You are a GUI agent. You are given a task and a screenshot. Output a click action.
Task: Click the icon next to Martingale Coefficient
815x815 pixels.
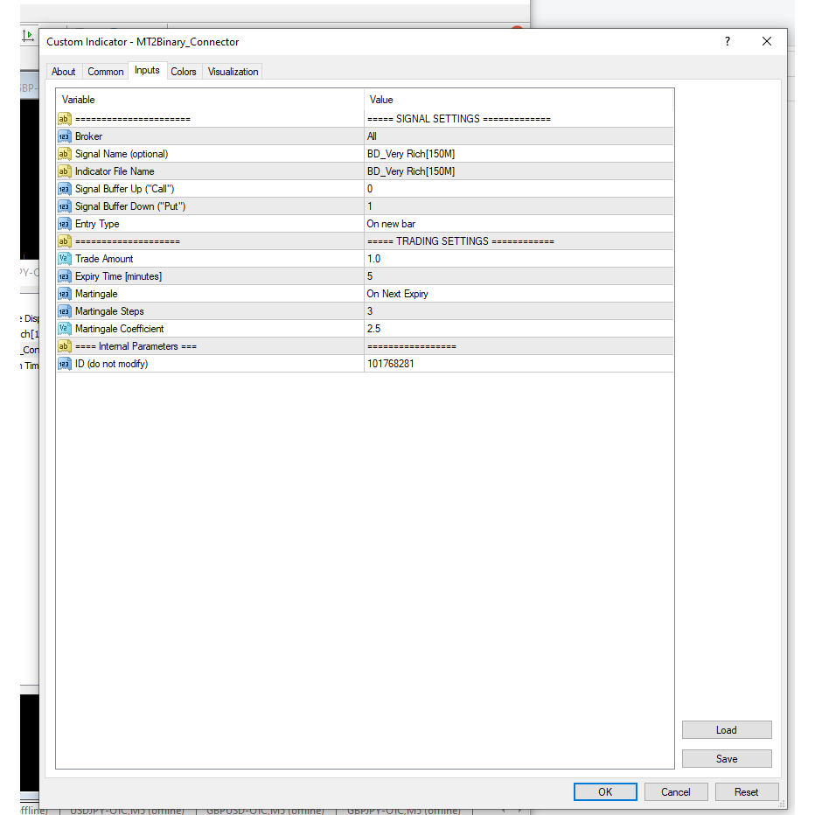click(x=64, y=329)
